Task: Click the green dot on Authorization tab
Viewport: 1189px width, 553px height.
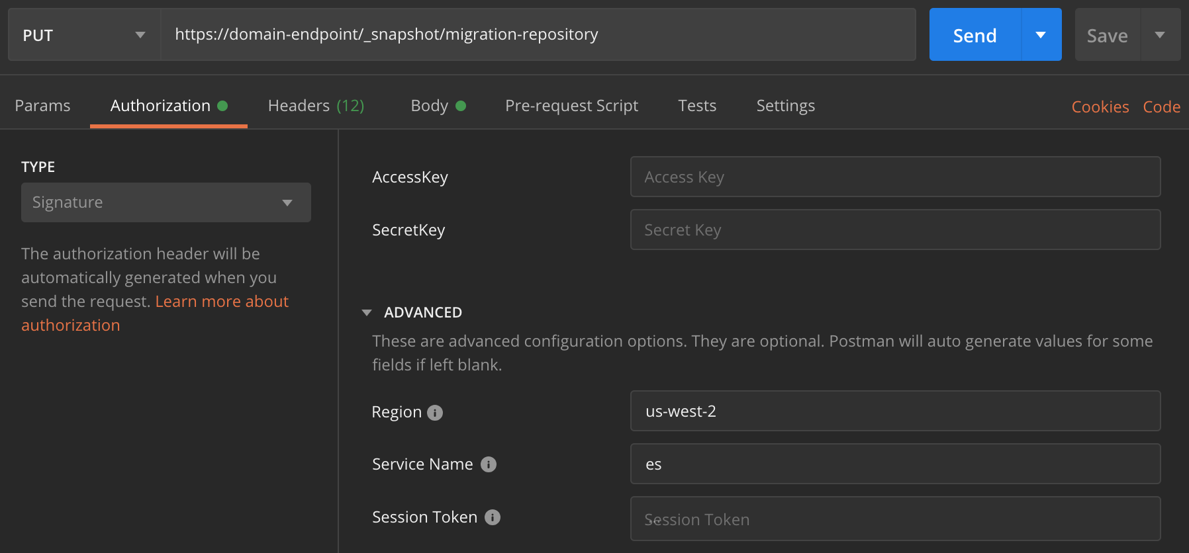Action: [222, 105]
